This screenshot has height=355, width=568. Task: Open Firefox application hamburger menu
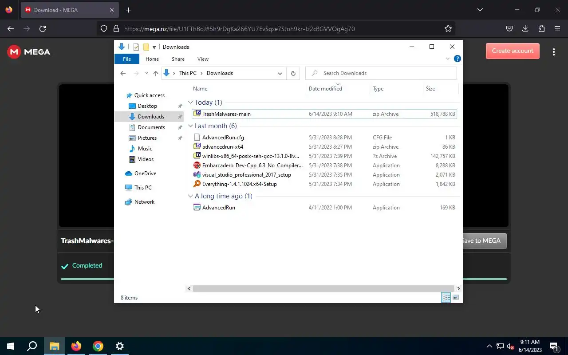557,29
